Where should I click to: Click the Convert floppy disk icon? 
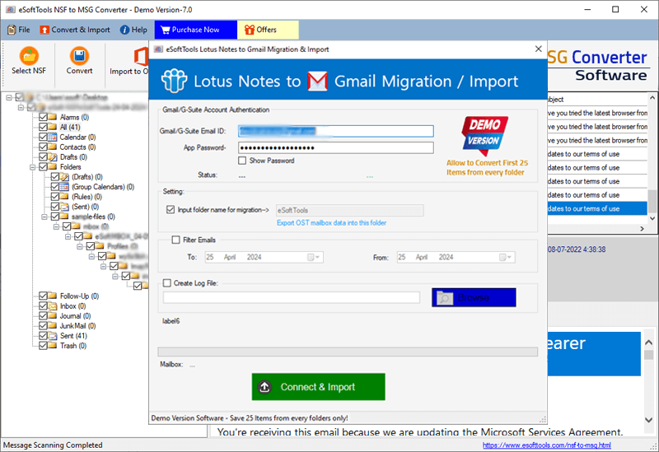pos(79,56)
